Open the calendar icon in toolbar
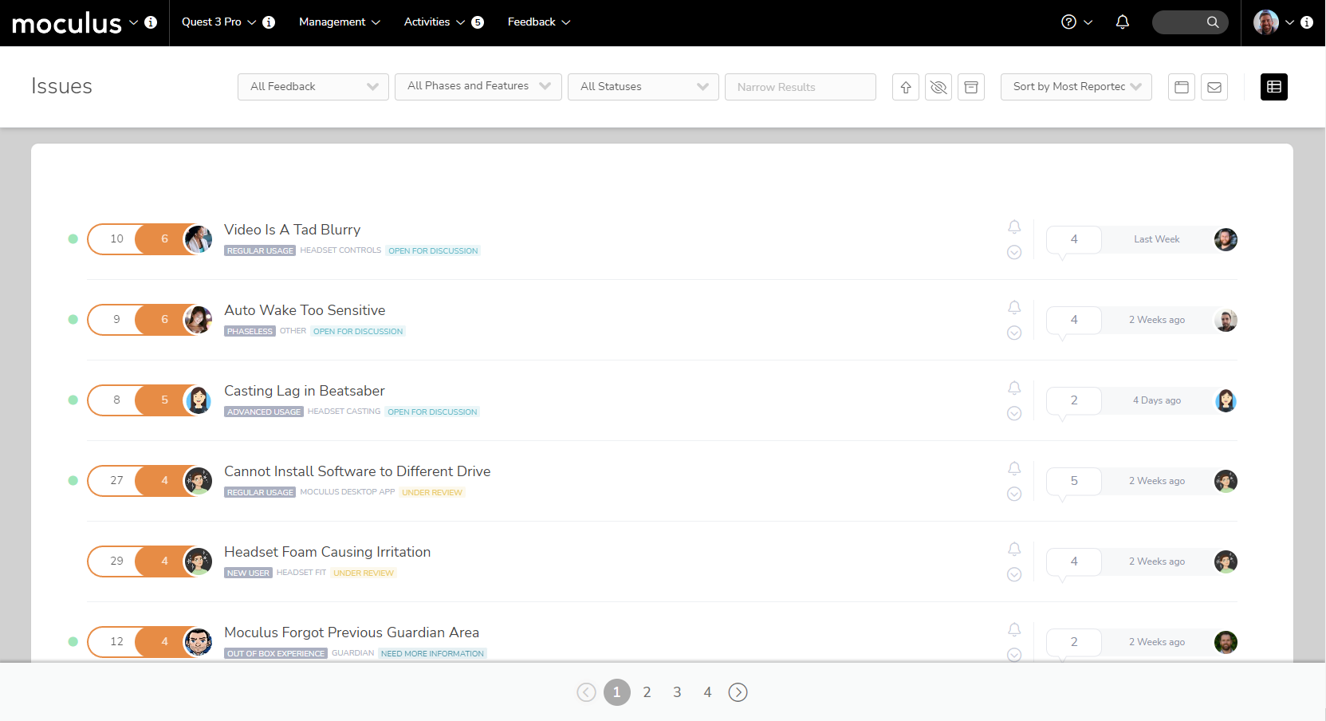1326x721 pixels. coord(1182,87)
